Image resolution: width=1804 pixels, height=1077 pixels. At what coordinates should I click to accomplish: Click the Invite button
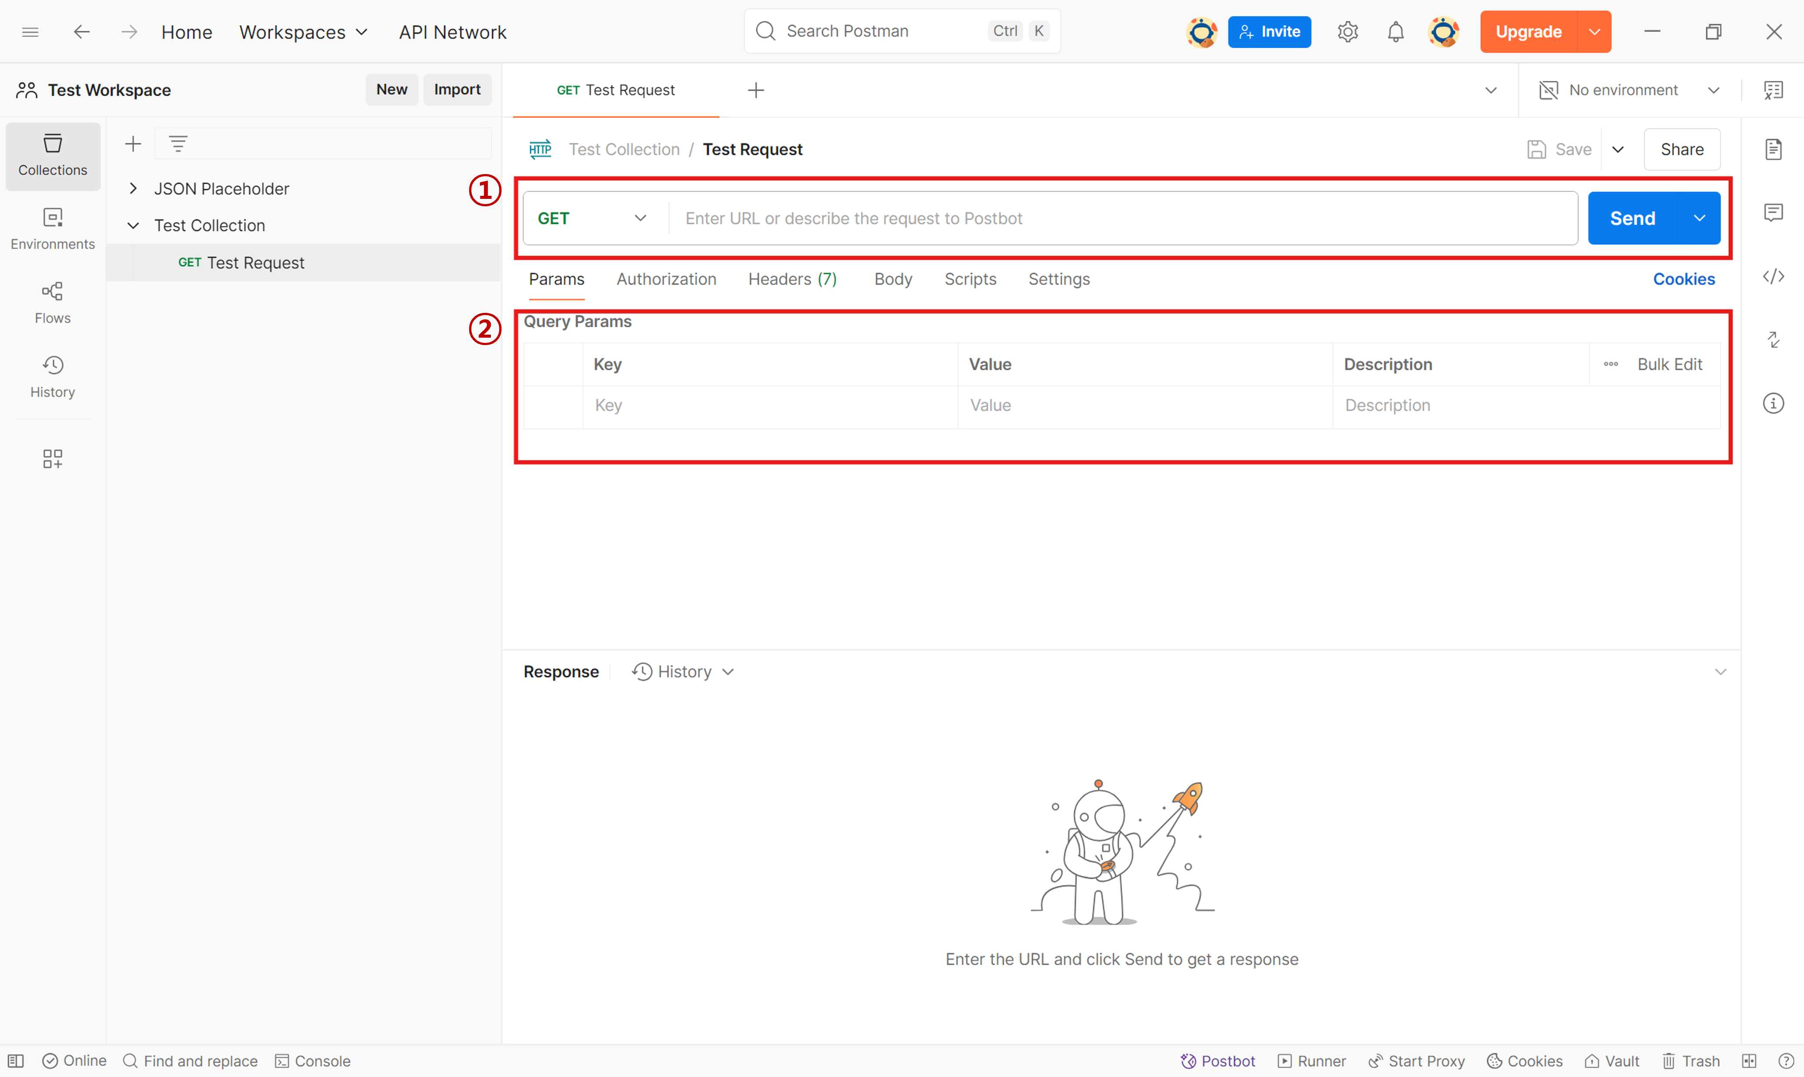(x=1269, y=32)
